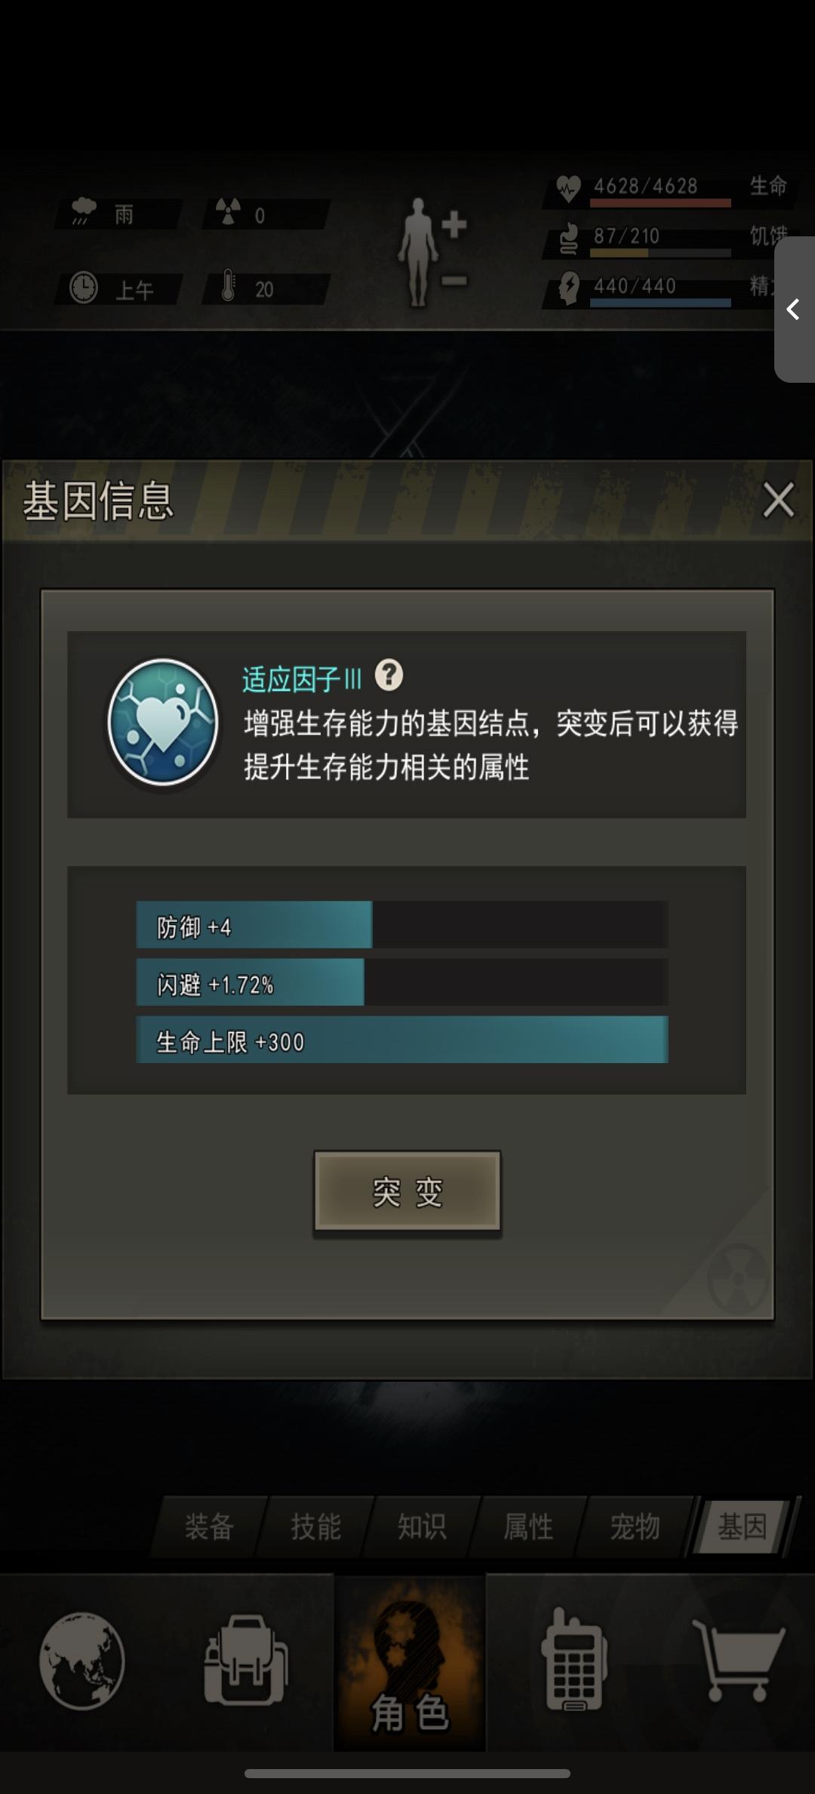Image resolution: width=815 pixels, height=1794 pixels.
Task: Close the 基因信息 panel
Action: point(778,500)
